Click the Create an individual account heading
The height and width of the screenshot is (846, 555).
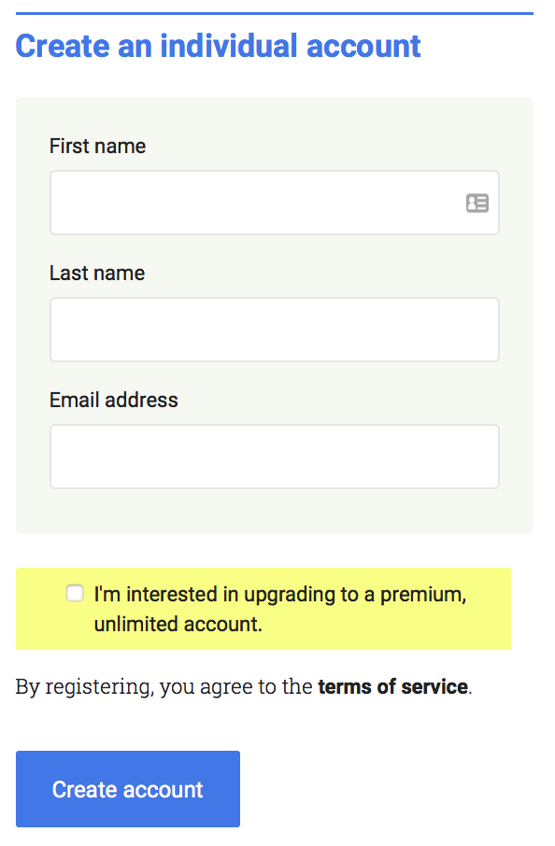coord(219,46)
